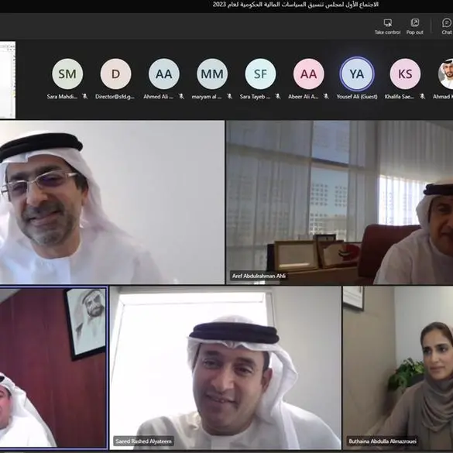Image resolution: width=453 pixels, height=453 pixels.
Task: Click the SF avatar of Sara Tayeb
Action: (260, 74)
